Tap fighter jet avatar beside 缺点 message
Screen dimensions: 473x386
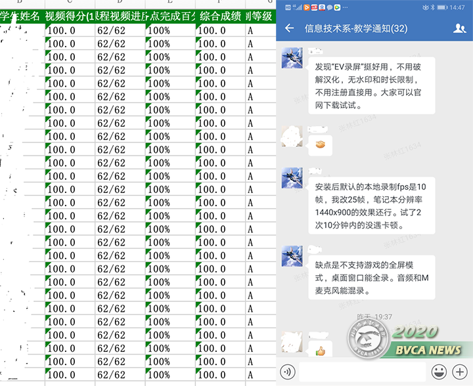(292, 257)
